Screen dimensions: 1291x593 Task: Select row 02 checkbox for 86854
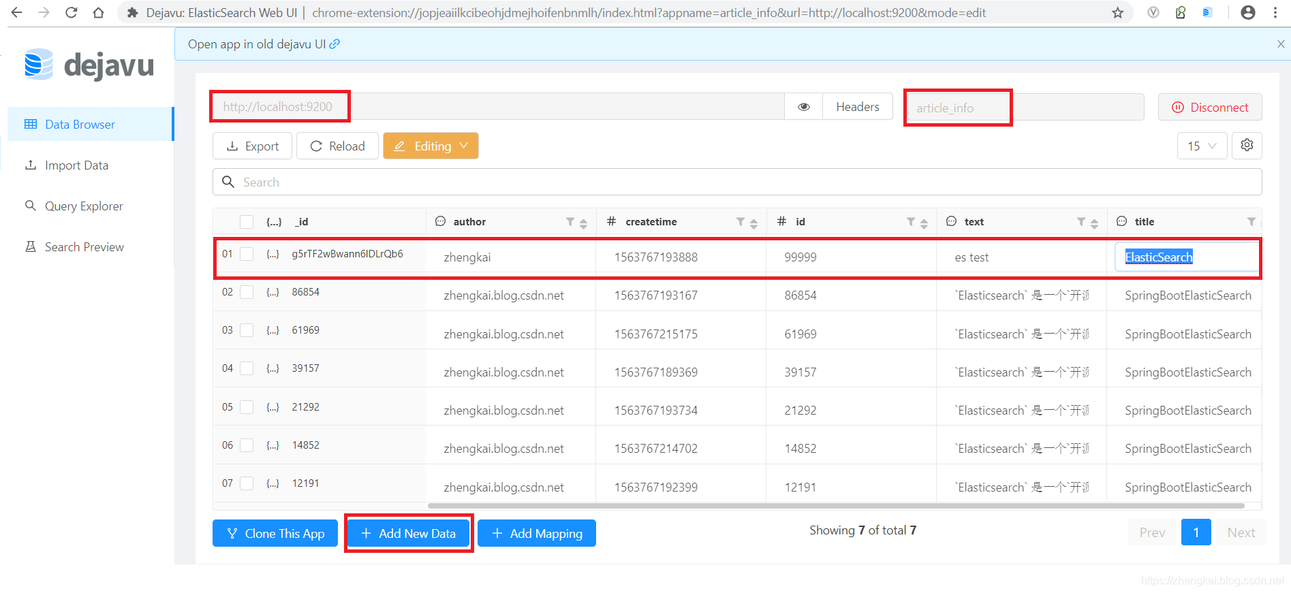pyautogui.click(x=247, y=292)
